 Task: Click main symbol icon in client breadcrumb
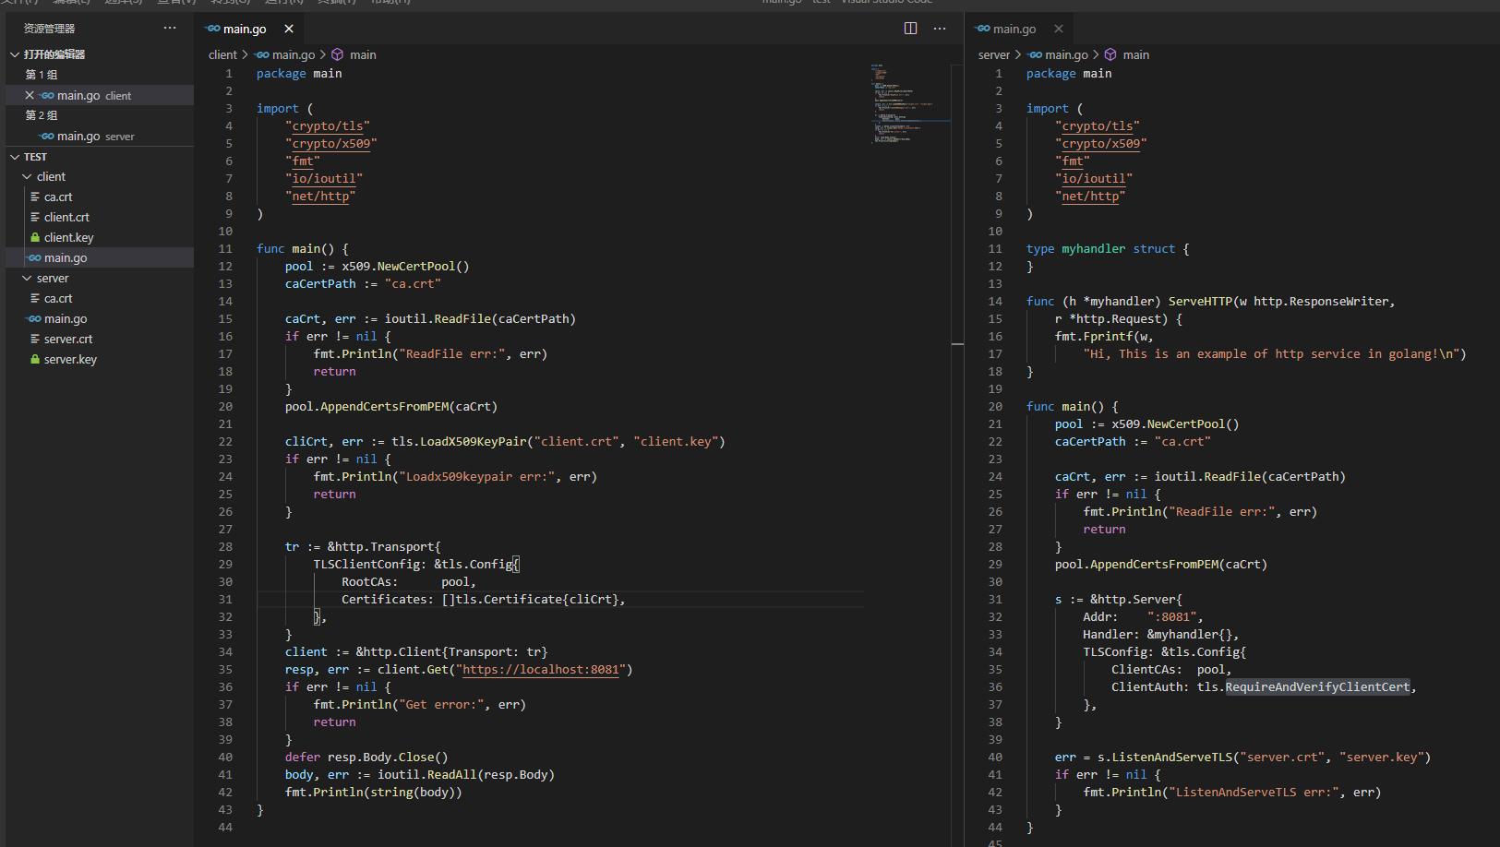(x=338, y=54)
